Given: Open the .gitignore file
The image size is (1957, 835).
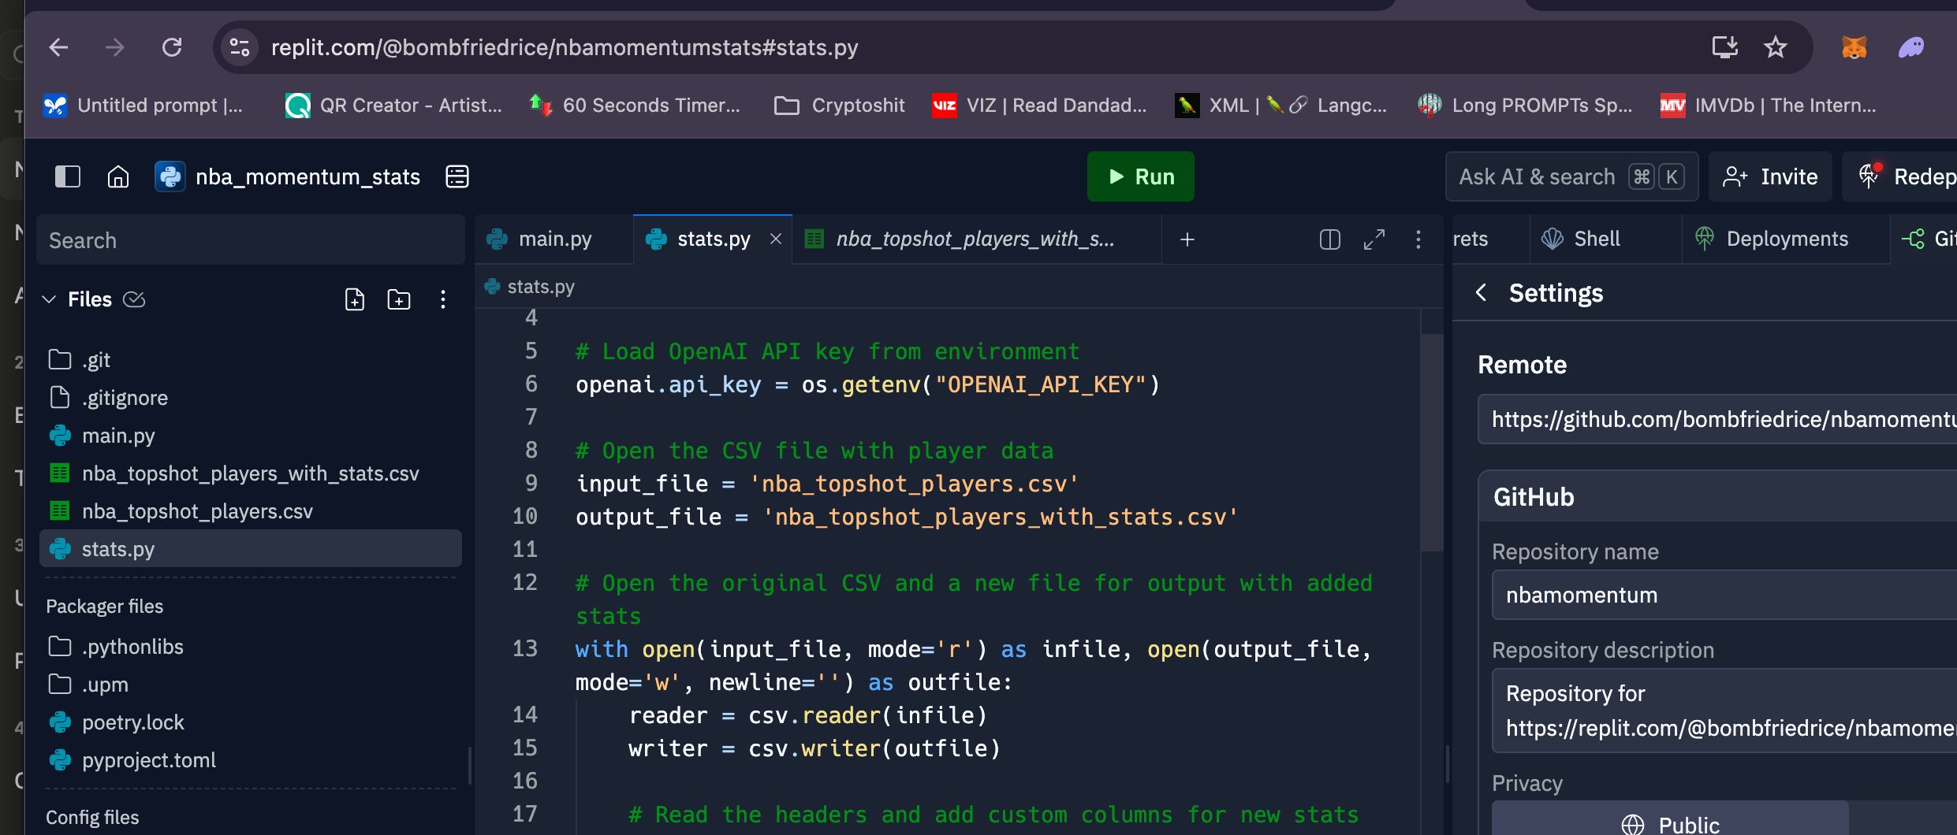Looking at the screenshot, I should [x=251, y=398].
